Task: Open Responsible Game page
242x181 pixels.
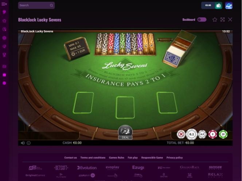Action: click(x=152, y=158)
